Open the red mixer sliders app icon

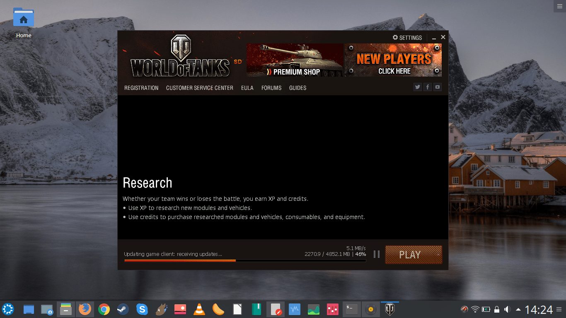pyautogui.click(x=333, y=309)
